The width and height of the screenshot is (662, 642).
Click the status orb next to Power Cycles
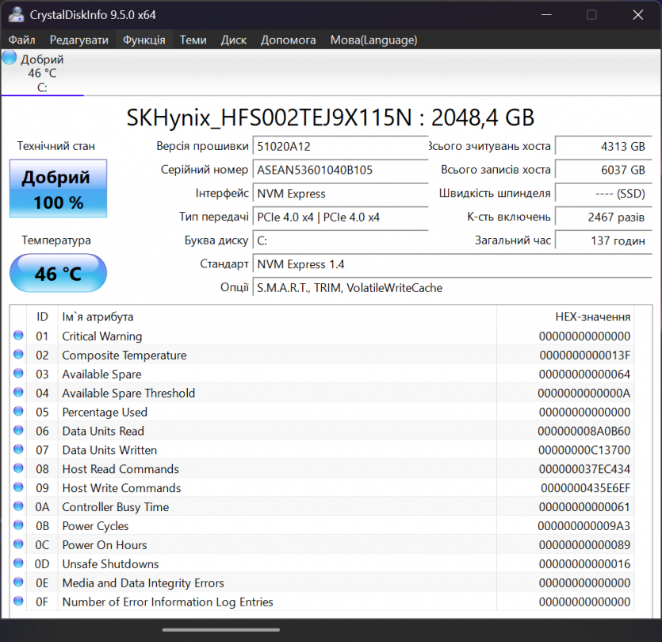(x=19, y=525)
